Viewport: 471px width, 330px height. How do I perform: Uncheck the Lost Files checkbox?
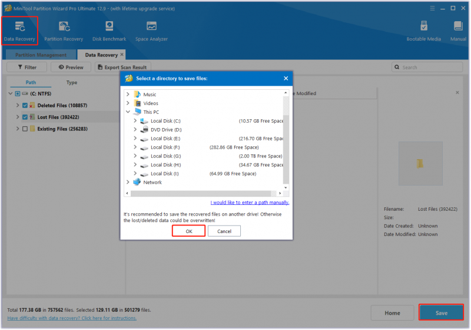pyautogui.click(x=25, y=117)
